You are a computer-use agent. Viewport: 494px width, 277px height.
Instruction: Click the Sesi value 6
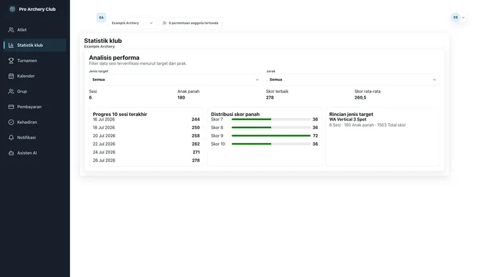pos(91,97)
